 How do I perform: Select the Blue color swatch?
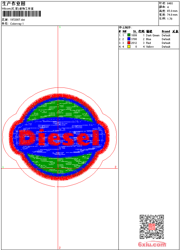(x=129, y=39)
